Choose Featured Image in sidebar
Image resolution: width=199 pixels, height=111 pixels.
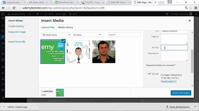point(17,32)
